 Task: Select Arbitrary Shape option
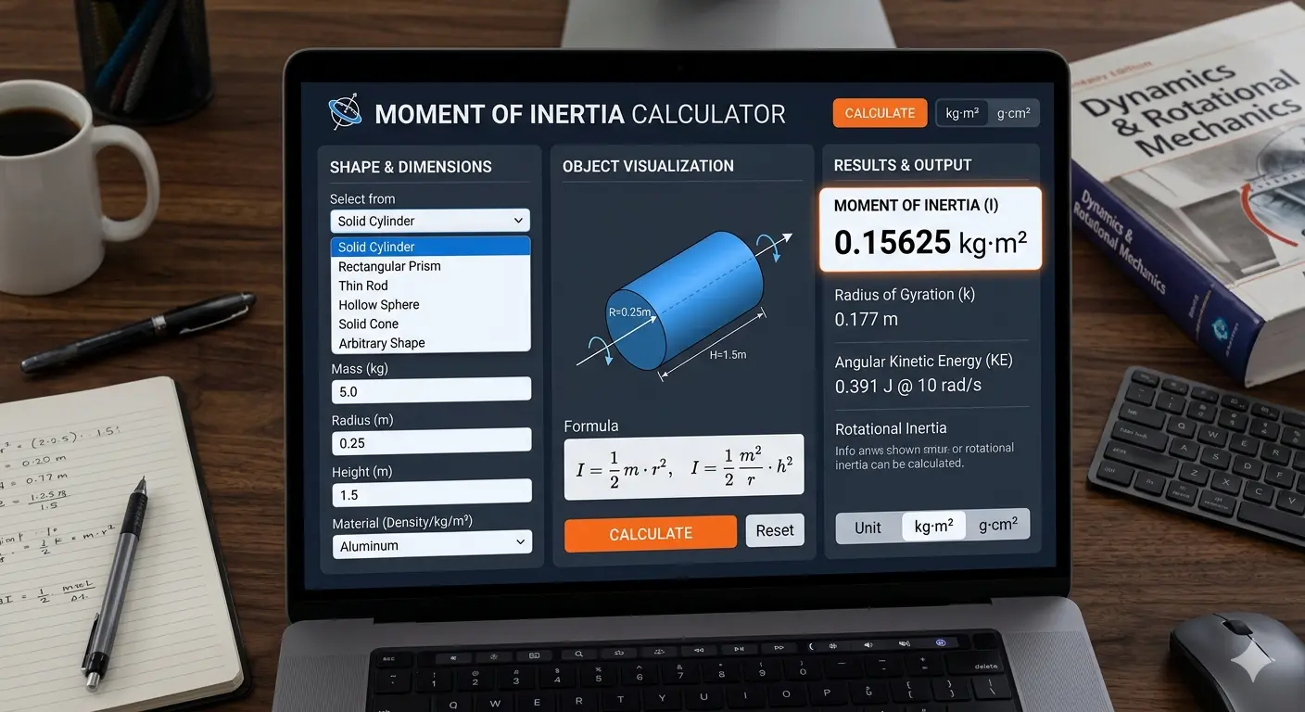[x=381, y=343]
